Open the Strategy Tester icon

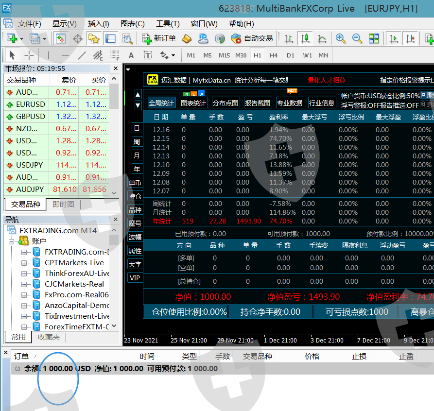[x=127, y=38]
